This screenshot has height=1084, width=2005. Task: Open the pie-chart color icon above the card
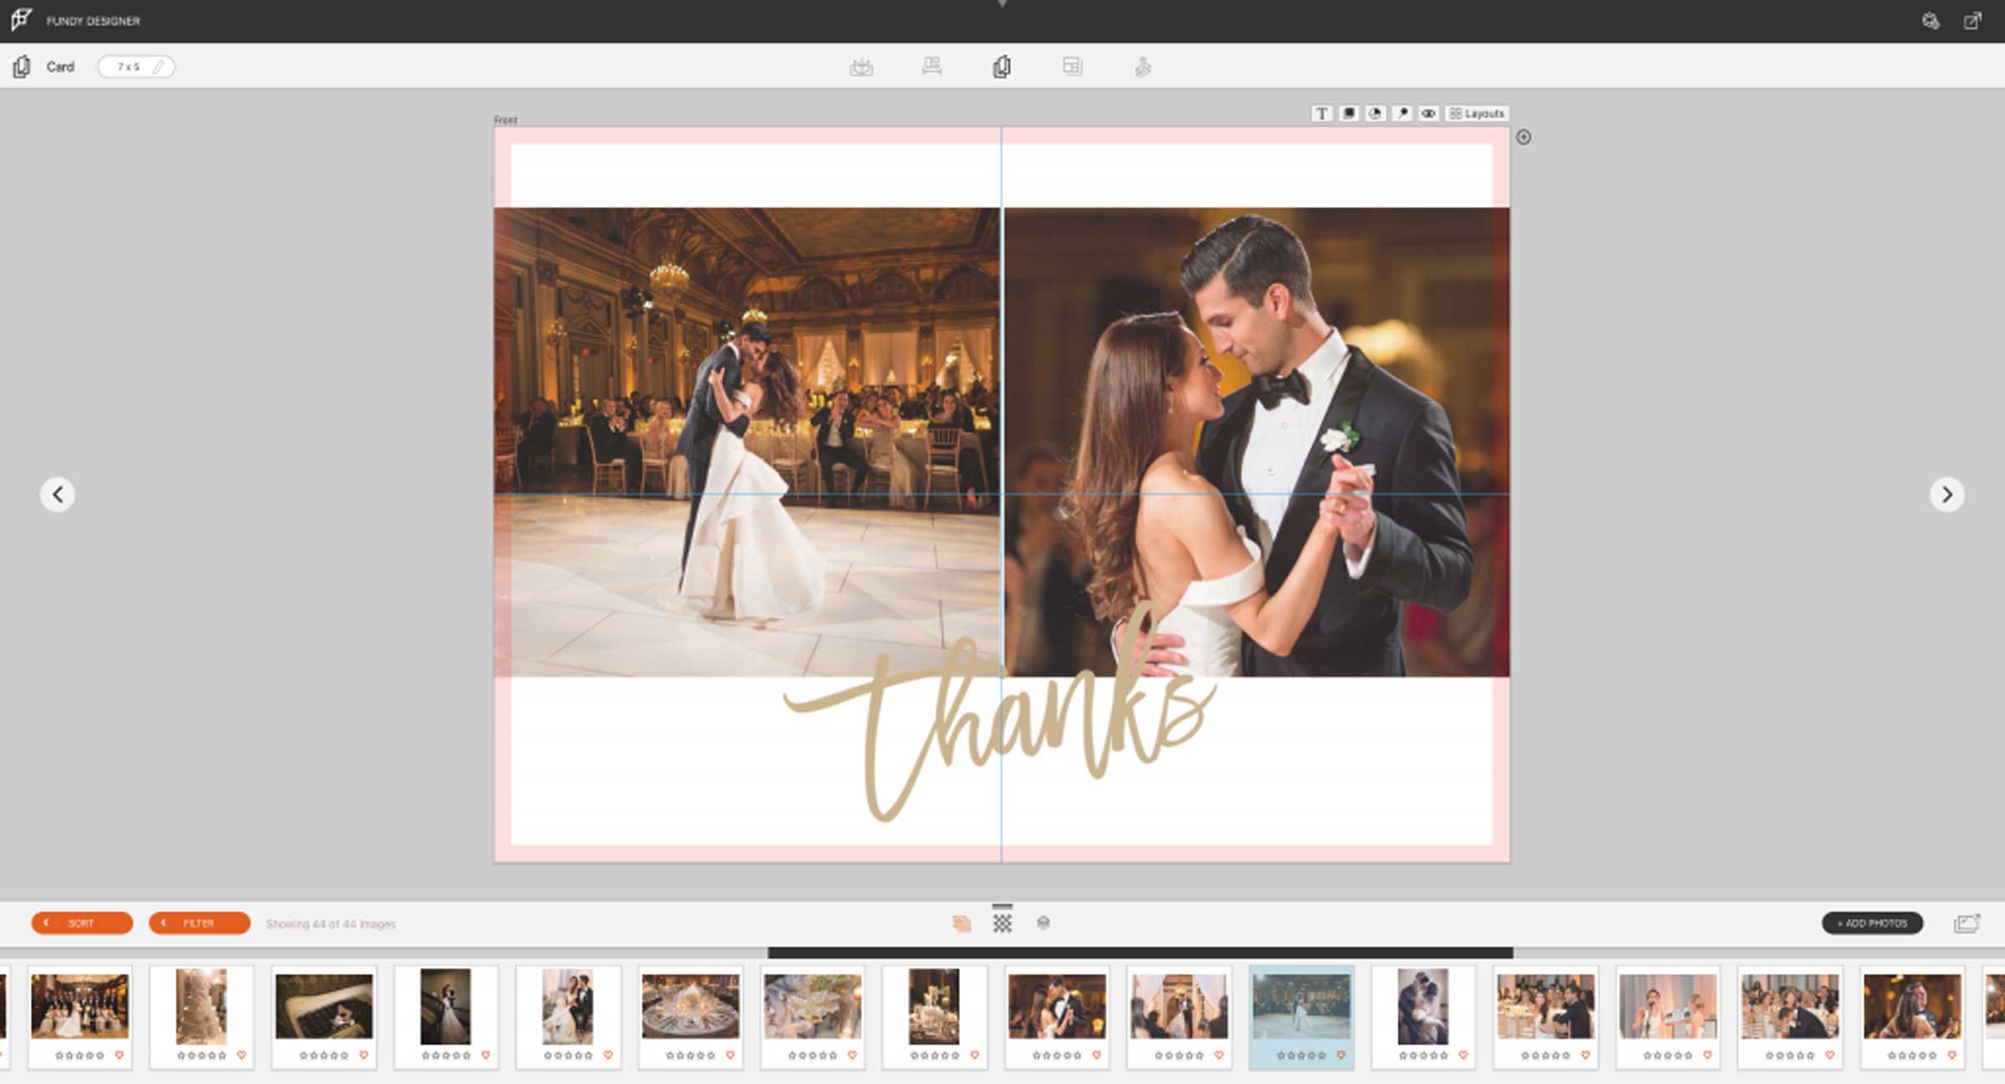click(x=1375, y=114)
